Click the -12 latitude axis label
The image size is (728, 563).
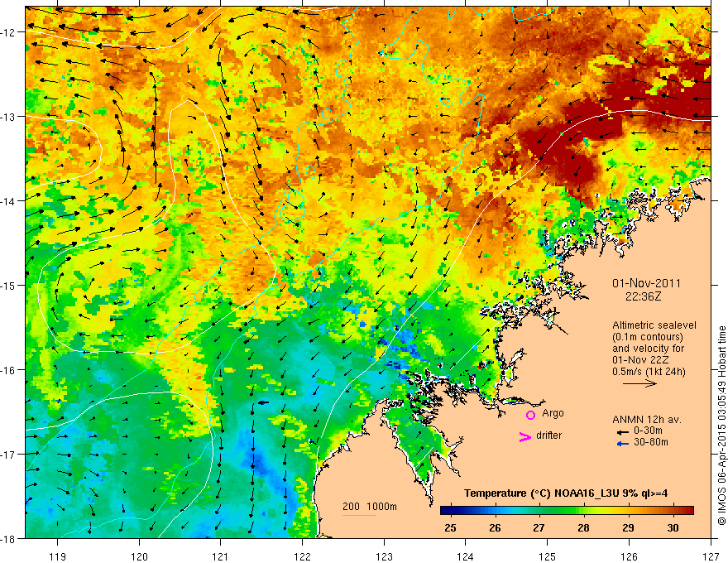[9, 32]
